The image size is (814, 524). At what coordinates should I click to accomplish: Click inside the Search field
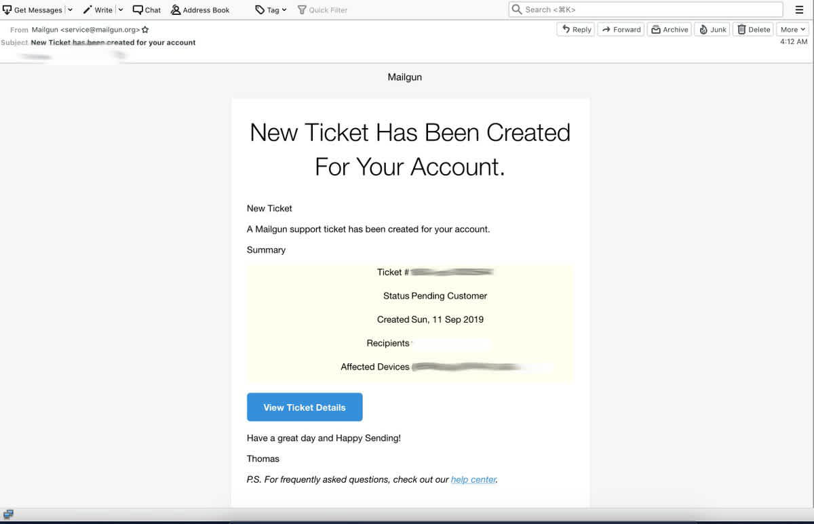[x=644, y=9]
